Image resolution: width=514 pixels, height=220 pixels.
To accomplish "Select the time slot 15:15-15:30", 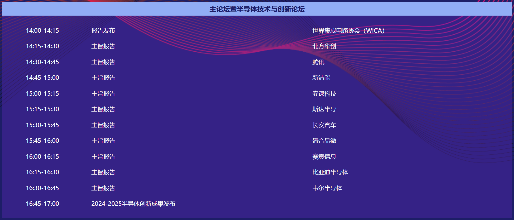I will (x=42, y=109).
